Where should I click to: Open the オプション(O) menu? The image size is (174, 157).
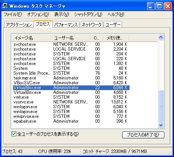click(x=38, y=14)
